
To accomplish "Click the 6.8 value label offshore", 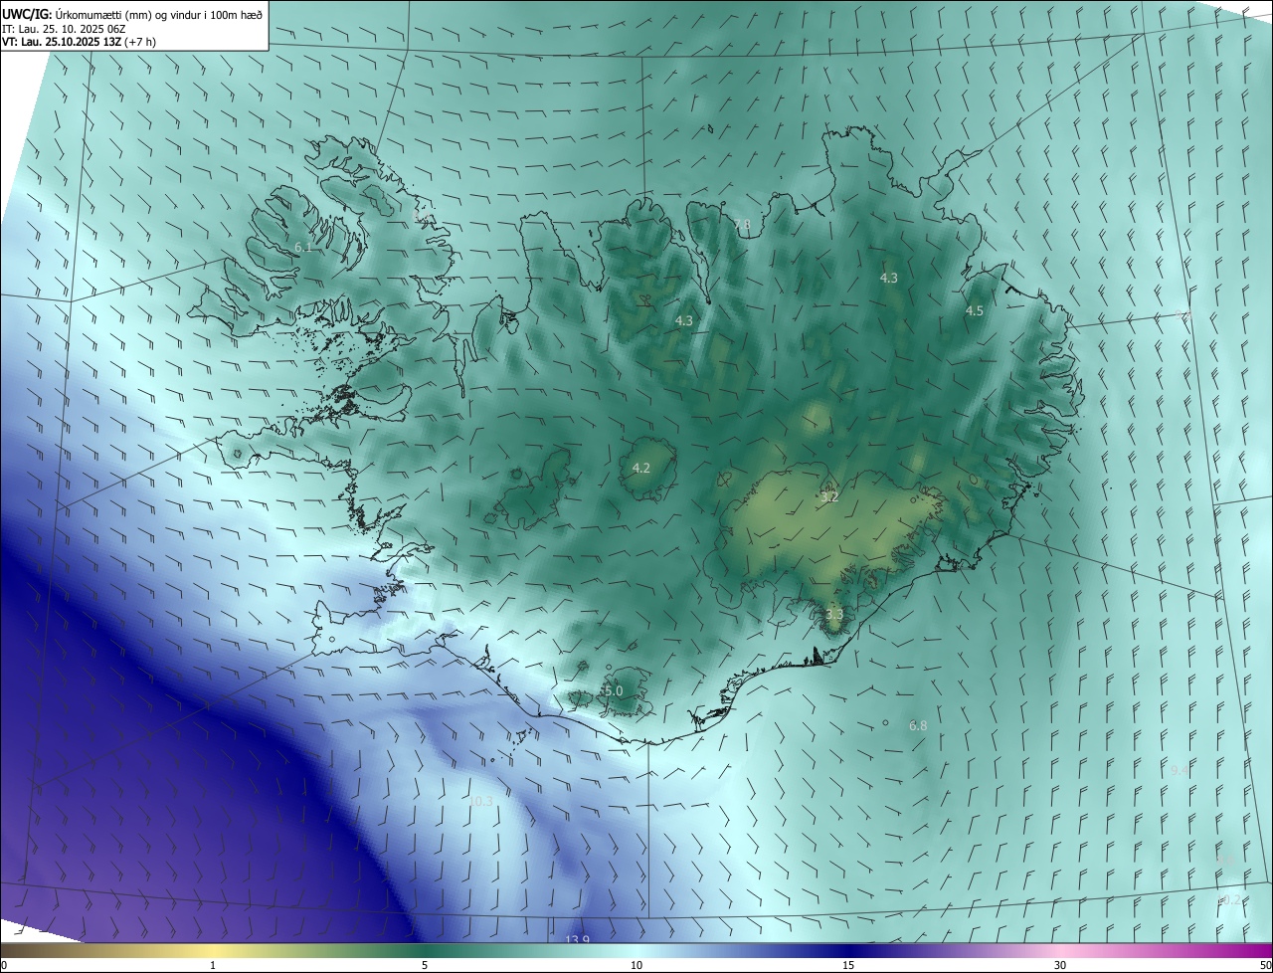I will click(x=918, y=726).
